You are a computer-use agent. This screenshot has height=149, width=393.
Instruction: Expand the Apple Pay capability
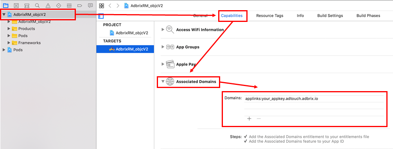pos(163,64)
